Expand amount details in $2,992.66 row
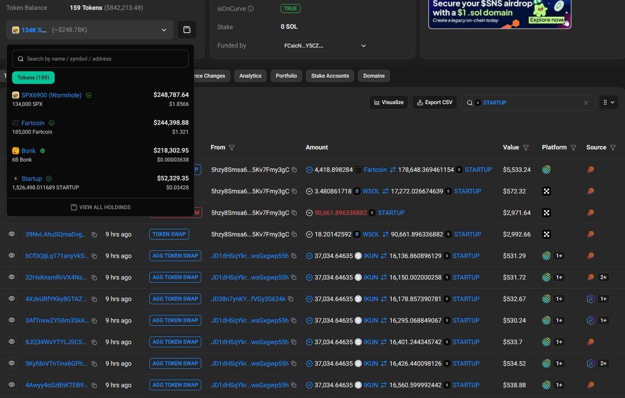The image size is (625, 398). 309,234
